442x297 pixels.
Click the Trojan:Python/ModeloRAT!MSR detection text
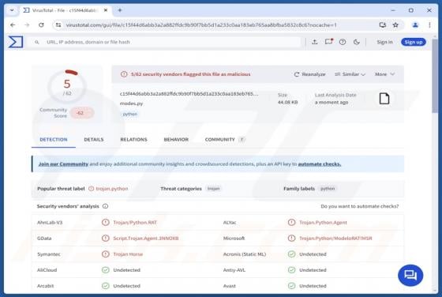point(335,239)
